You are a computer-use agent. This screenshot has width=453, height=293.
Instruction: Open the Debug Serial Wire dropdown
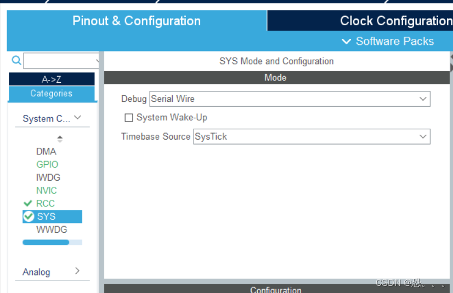coord(290,99)
